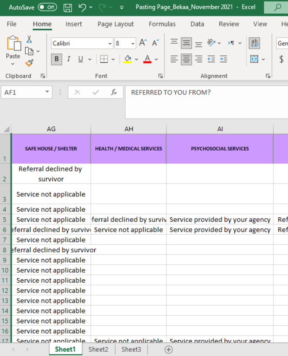Switch to Sheet3 tab
The width and height of the screenshot is (288, 356).
[x=131, y=349]
